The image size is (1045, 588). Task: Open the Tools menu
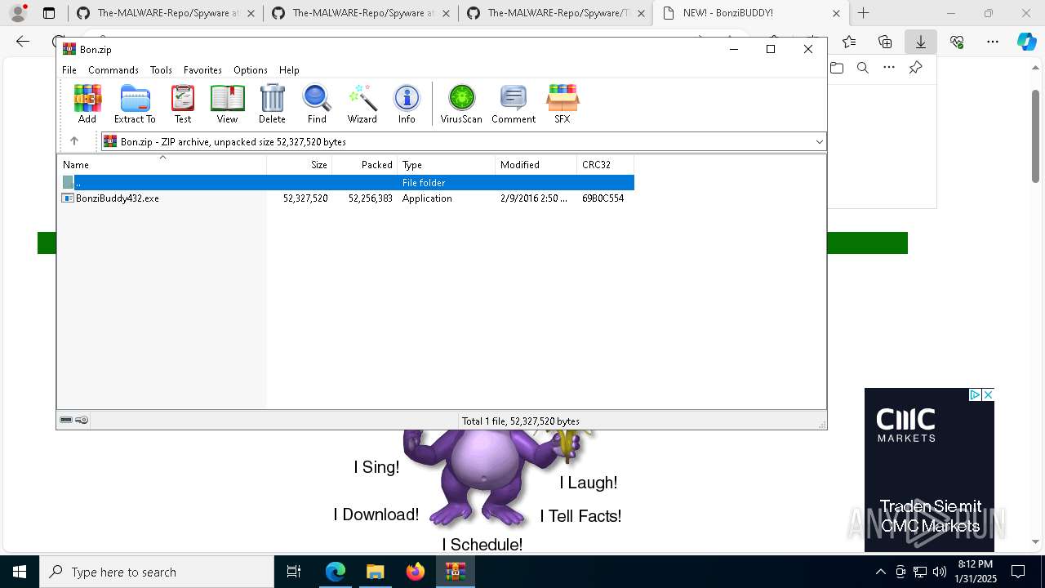(161, 70)
